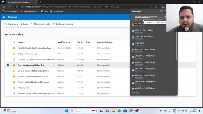This screenshot has height=114, width=203.
Task: Open Papel de Parede dos Principais Windows folder
Action: coord(34,48)
